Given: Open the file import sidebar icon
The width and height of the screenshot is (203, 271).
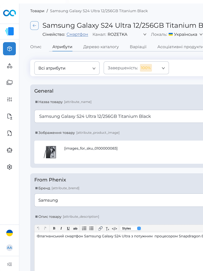Looking at the screenshot, I should (x=9, y=116).
